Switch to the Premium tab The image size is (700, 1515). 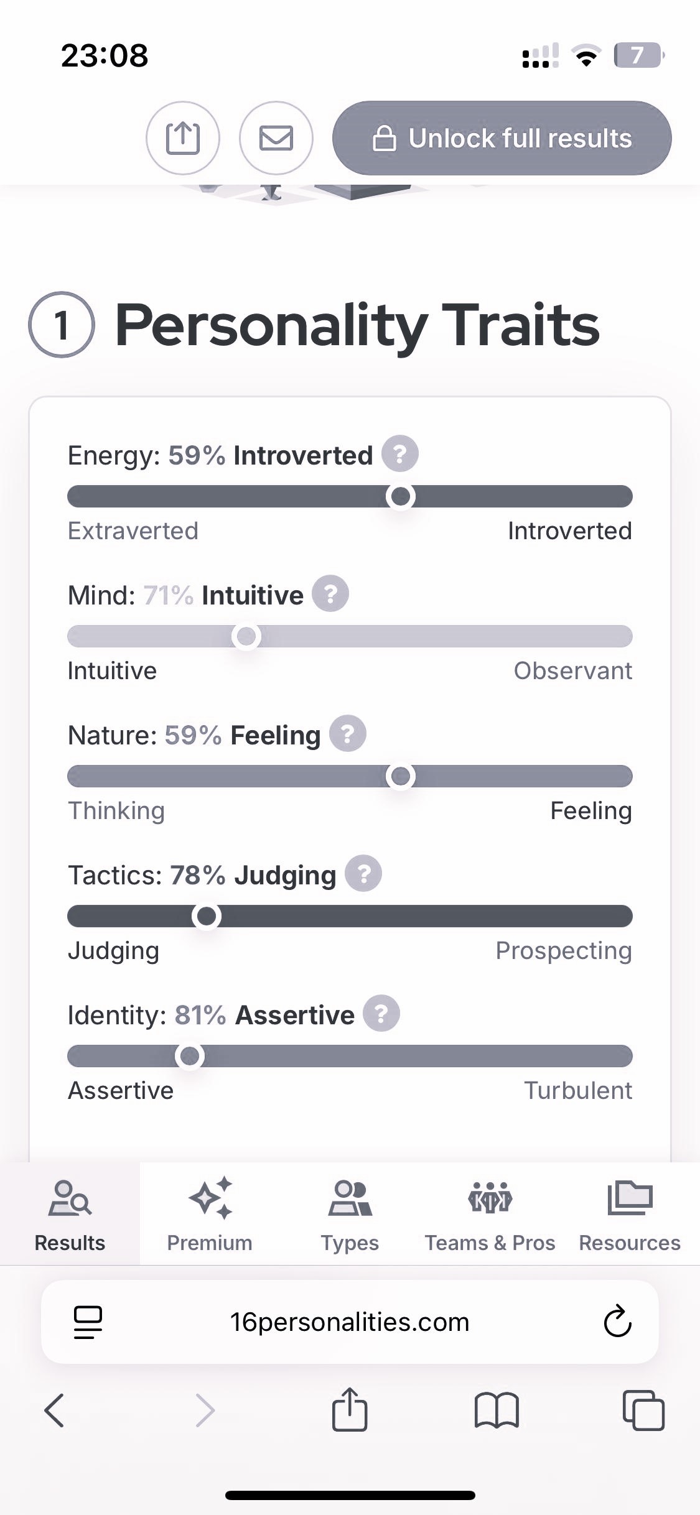210,1213
